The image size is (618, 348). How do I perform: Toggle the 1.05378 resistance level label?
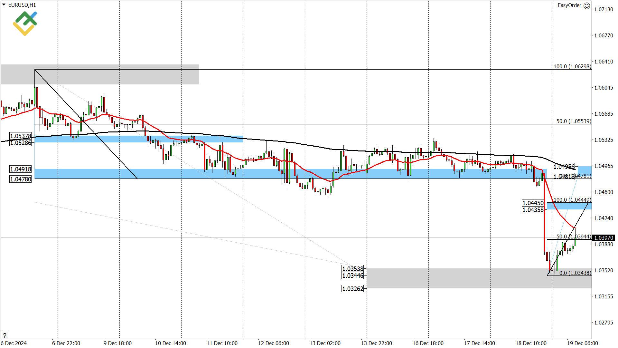point(20,136)
